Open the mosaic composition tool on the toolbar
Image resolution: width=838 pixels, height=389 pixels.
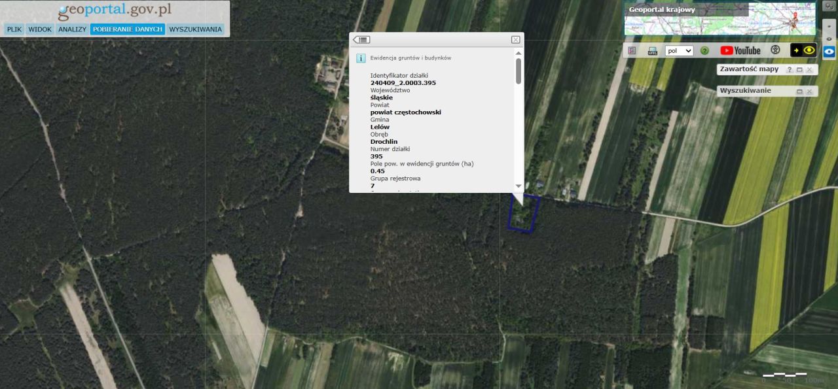click(x=632, y=50)
